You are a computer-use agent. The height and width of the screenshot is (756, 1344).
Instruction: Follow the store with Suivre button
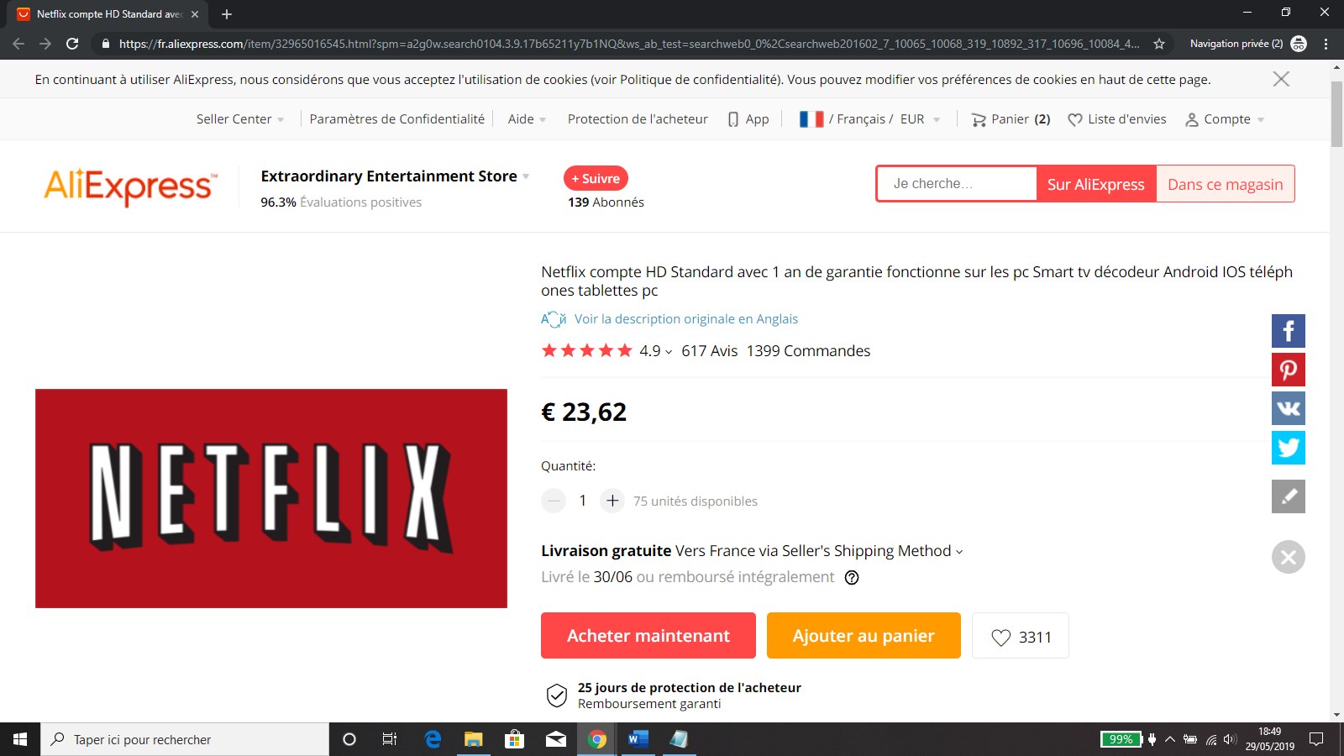(x=596, y=178)
